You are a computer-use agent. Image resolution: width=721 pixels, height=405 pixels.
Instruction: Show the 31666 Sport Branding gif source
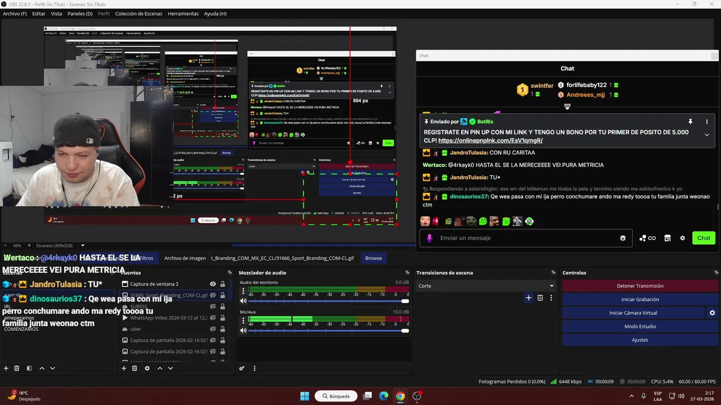213,295
